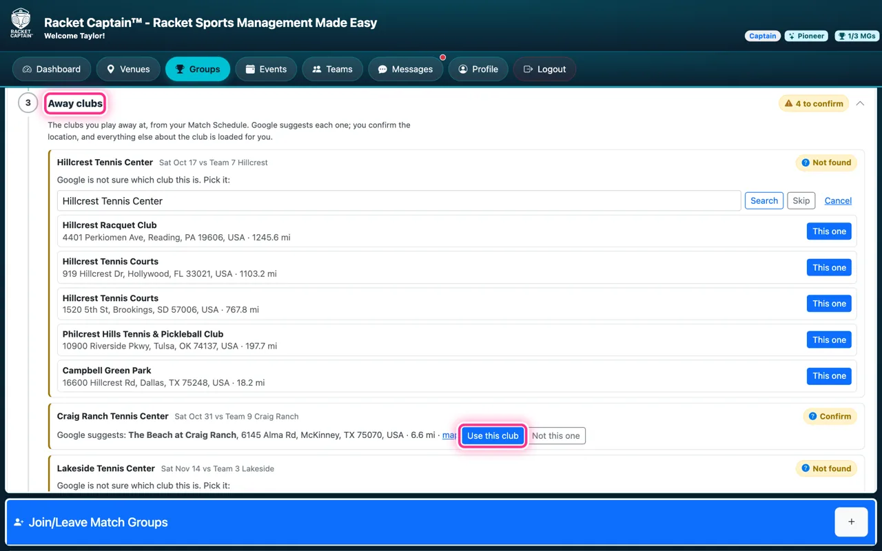This screenshot has height=551, width=882.
Task: Click the Racket Captain logo icon
Action: pyautogui.click(x=21, y=23)
